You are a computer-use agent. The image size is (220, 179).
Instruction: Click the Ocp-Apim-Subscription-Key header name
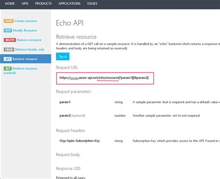click(x=80, y=141)
